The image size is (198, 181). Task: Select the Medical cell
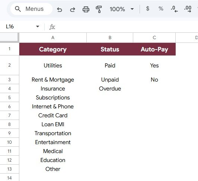tap(53, 151)
